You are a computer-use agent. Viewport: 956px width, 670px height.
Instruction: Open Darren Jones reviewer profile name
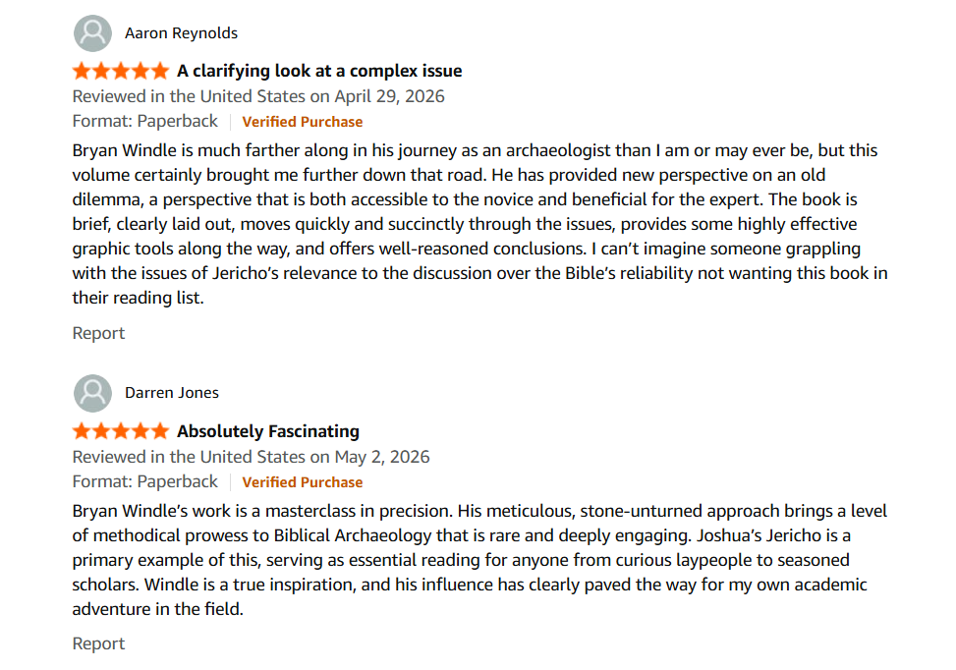coord(172,393)
